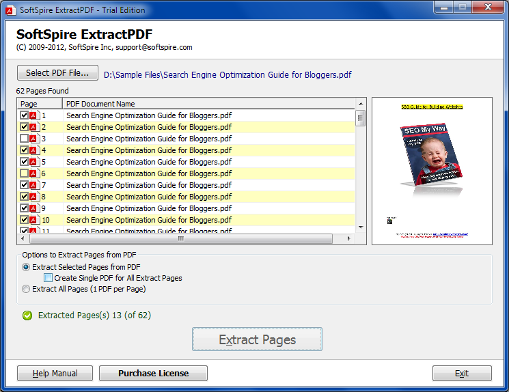Click the Purchase License button

[153, 374]
